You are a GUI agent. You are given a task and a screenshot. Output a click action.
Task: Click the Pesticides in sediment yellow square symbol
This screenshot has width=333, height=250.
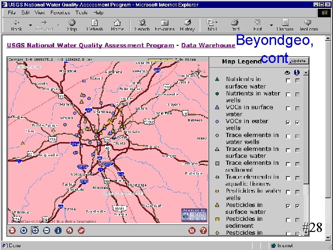pos(217,219)
